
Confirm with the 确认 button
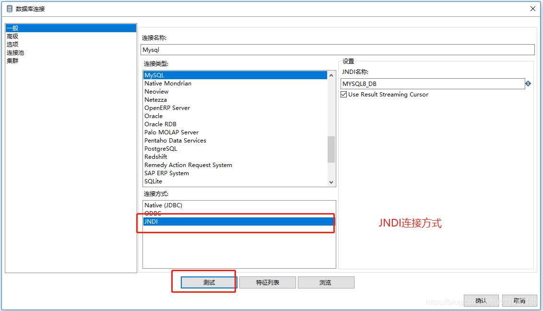[481, 300]
